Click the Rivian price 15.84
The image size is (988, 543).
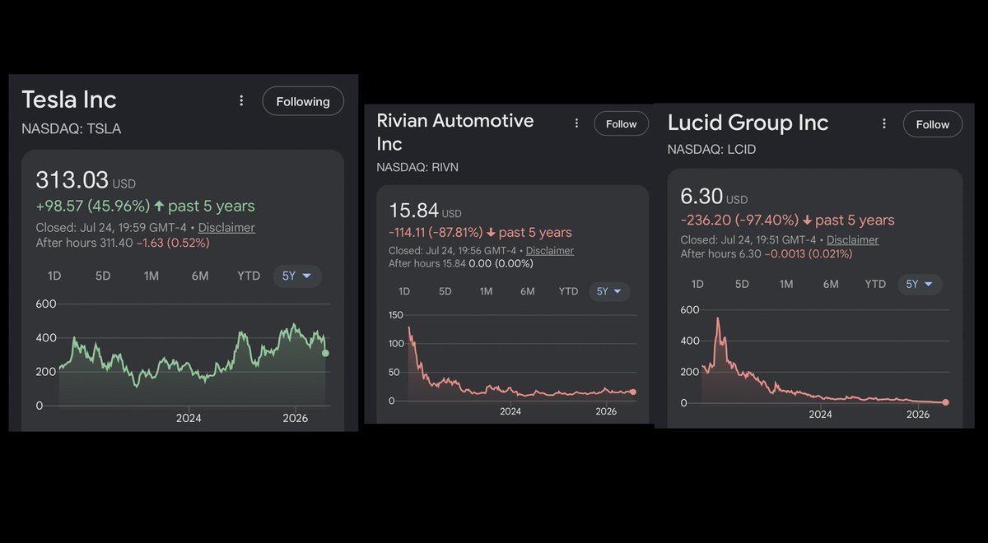click(414, 212)
